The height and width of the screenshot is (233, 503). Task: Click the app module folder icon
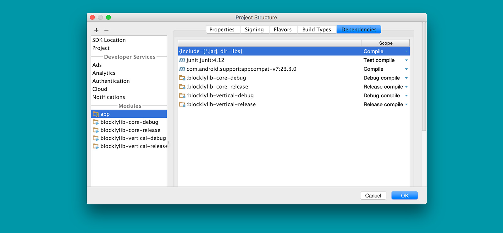(x=96, y=114)
